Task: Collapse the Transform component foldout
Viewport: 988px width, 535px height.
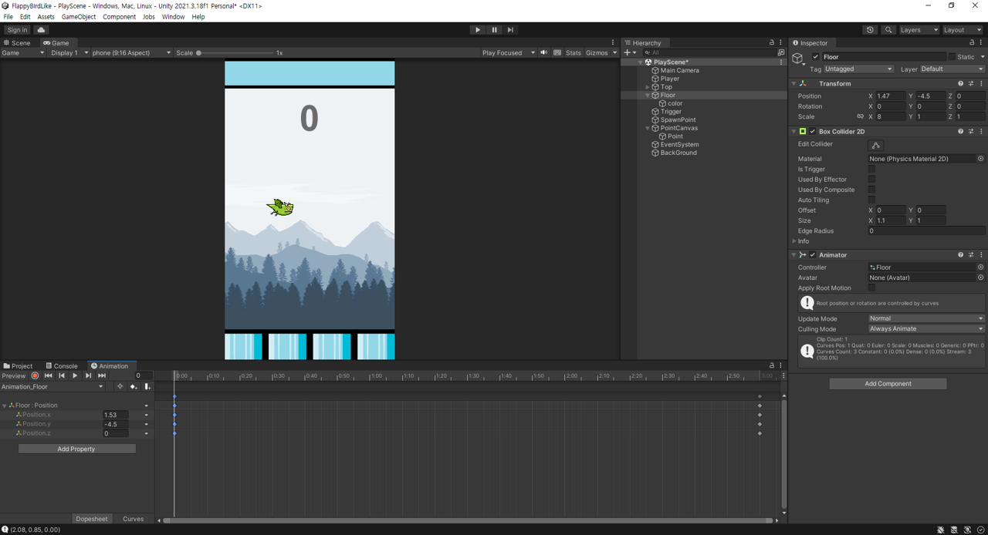Action: (x=793, y=84)
